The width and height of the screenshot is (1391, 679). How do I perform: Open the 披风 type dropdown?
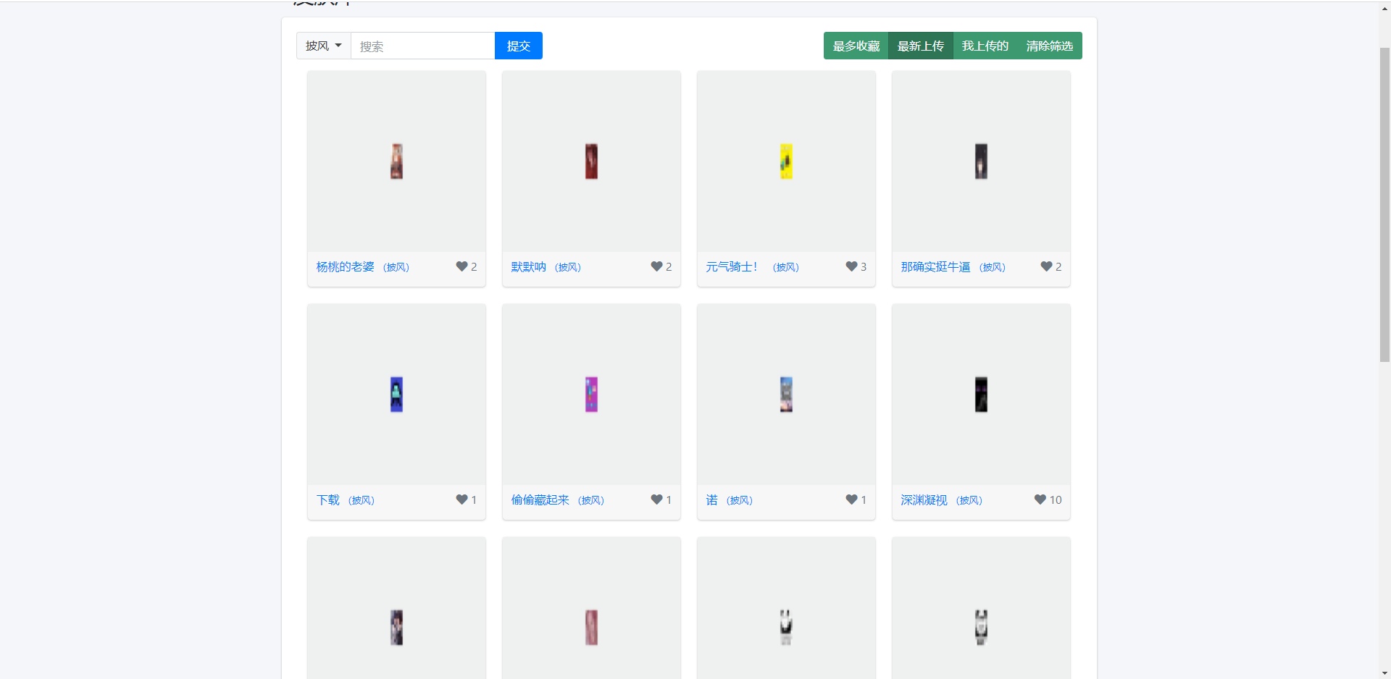tap(323, 46)
